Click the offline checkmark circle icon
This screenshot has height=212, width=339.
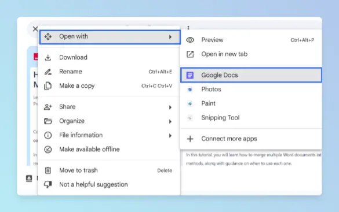coord(48,149)
